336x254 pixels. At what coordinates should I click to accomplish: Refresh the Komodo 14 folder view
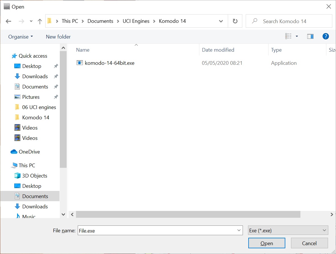235,21
